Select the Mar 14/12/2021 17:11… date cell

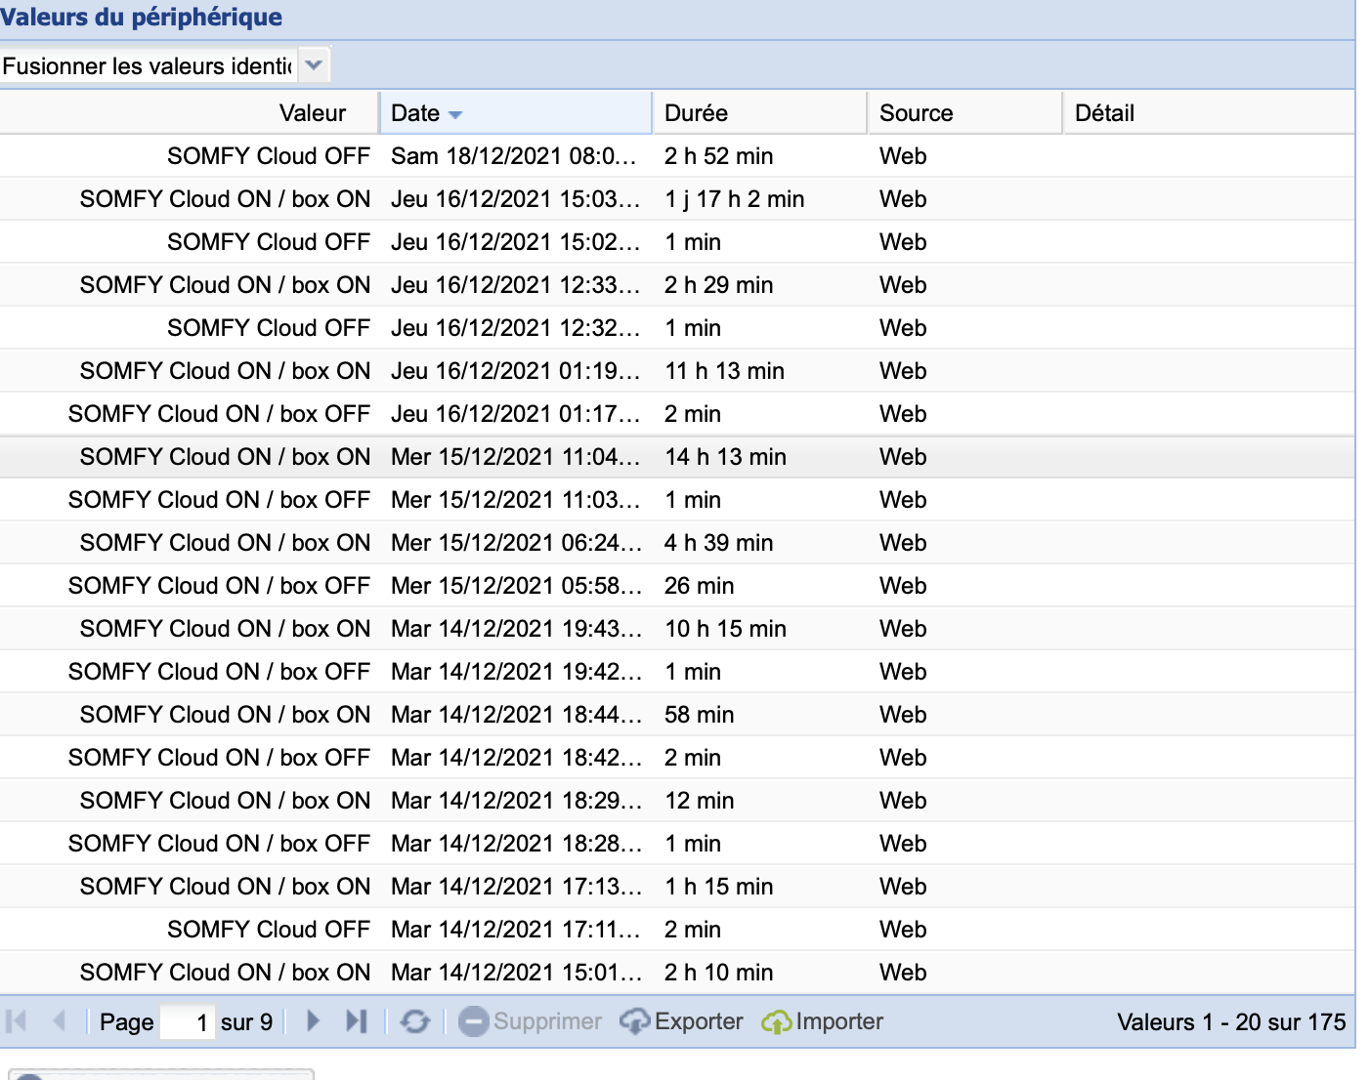tap(516, 930)
